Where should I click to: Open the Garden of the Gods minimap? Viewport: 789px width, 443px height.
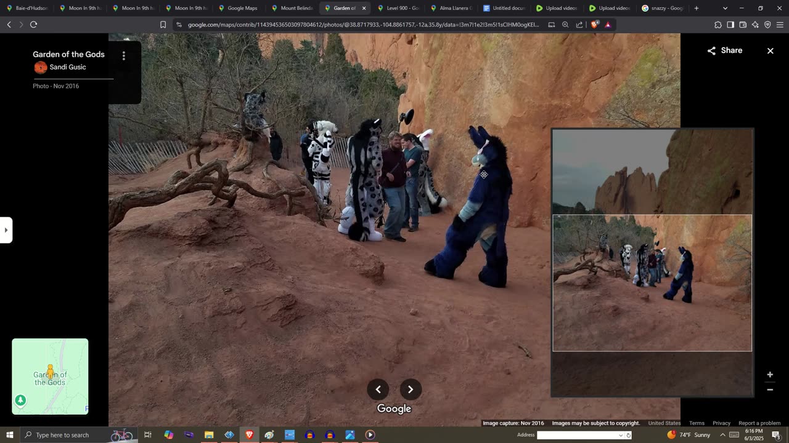(50, 377)
